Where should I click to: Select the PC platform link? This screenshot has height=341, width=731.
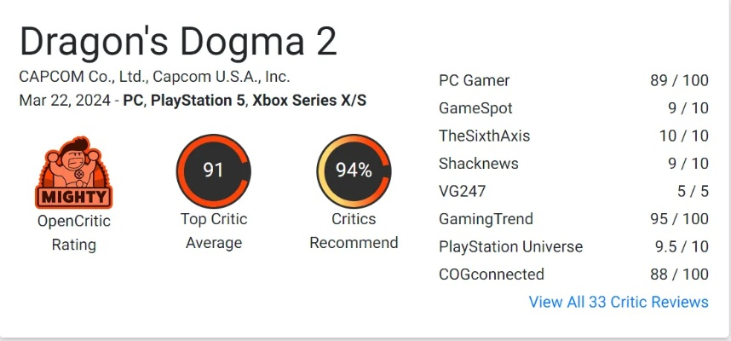point(132,100)
